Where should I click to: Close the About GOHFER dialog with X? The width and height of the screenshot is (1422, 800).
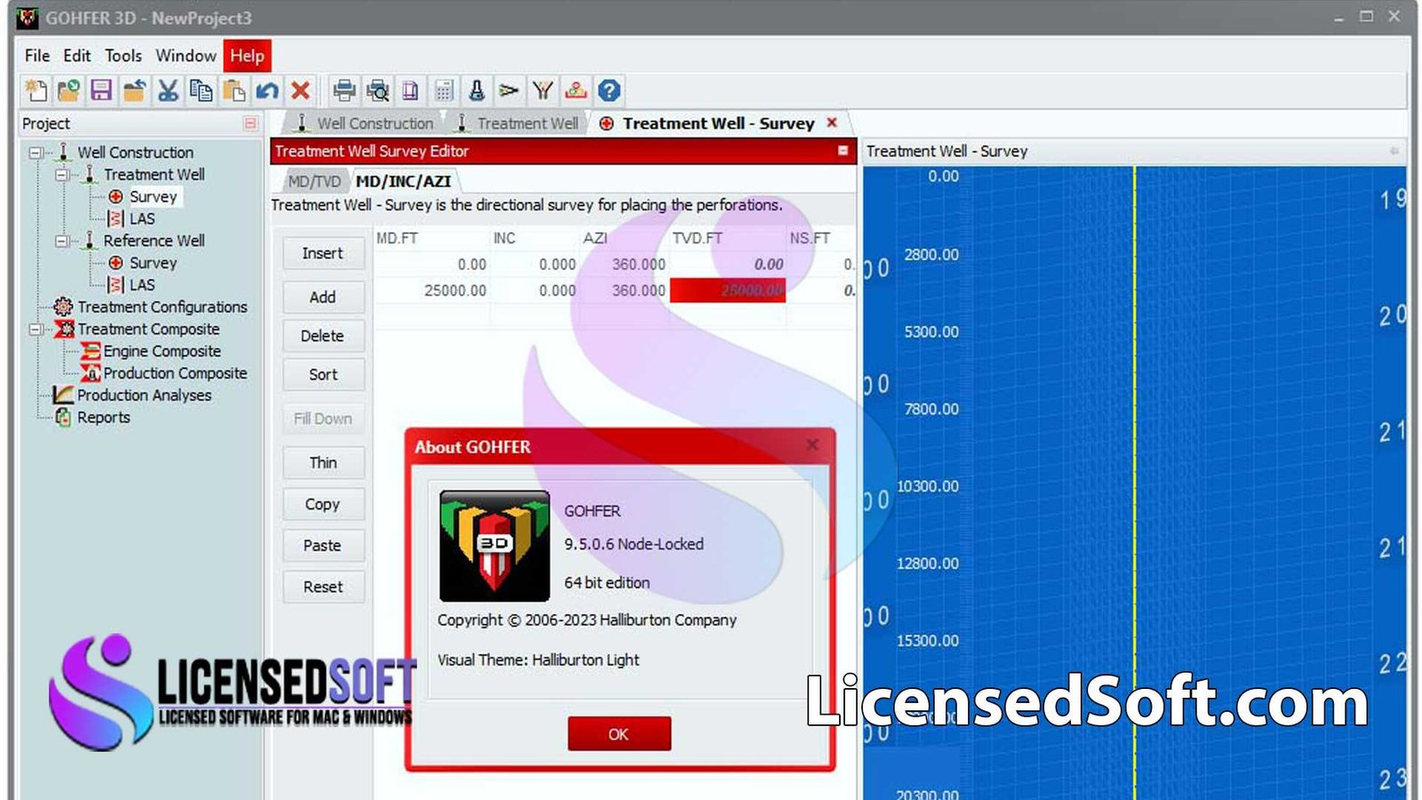click(811, 444)
